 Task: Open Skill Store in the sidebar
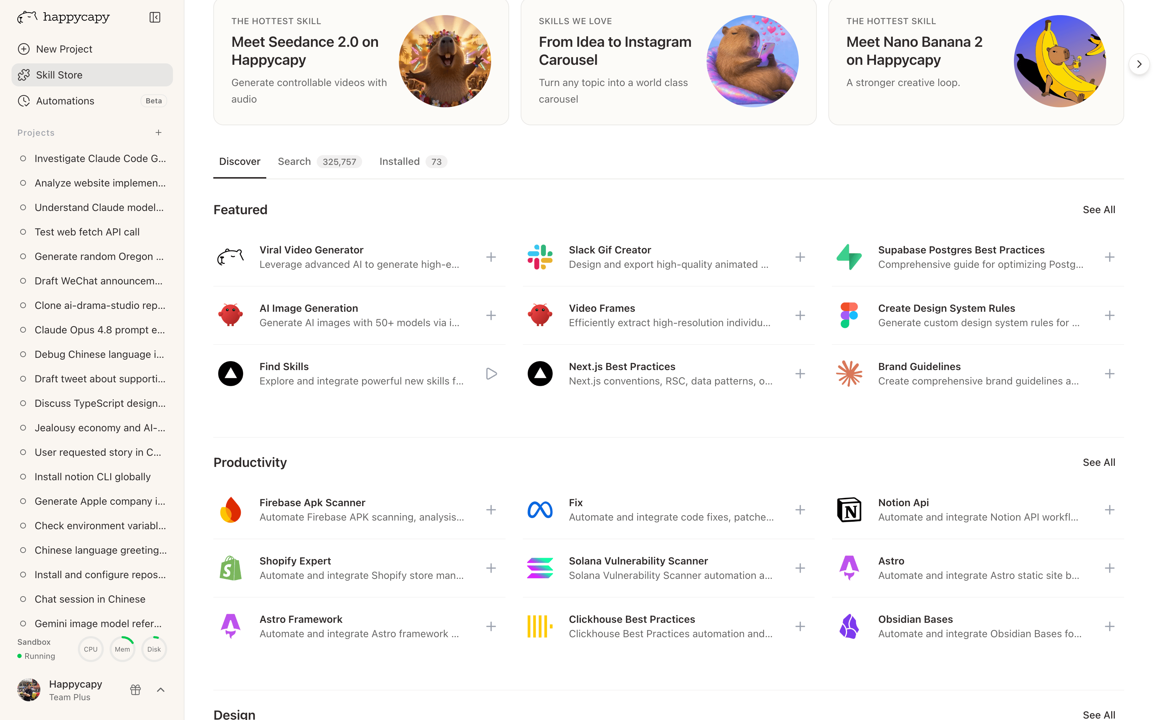[92, 75]
